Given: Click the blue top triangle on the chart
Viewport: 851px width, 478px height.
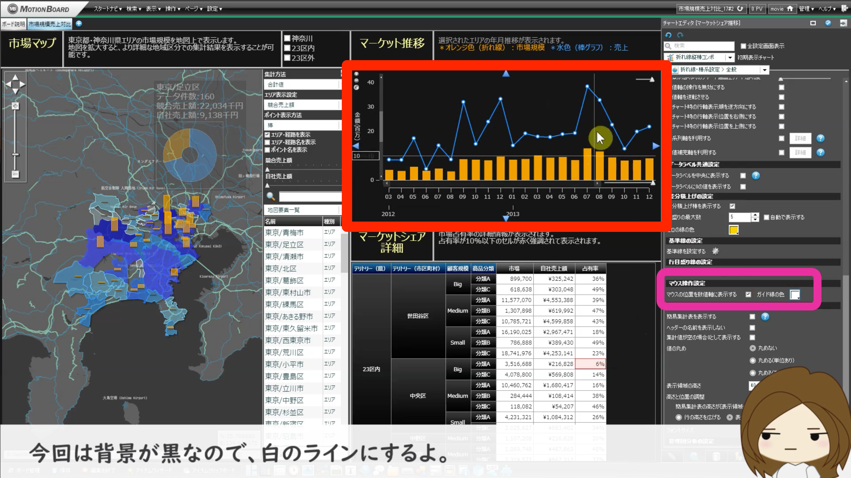Looking at the screenshot, I should pyautogui.click(x=506, y=74).
